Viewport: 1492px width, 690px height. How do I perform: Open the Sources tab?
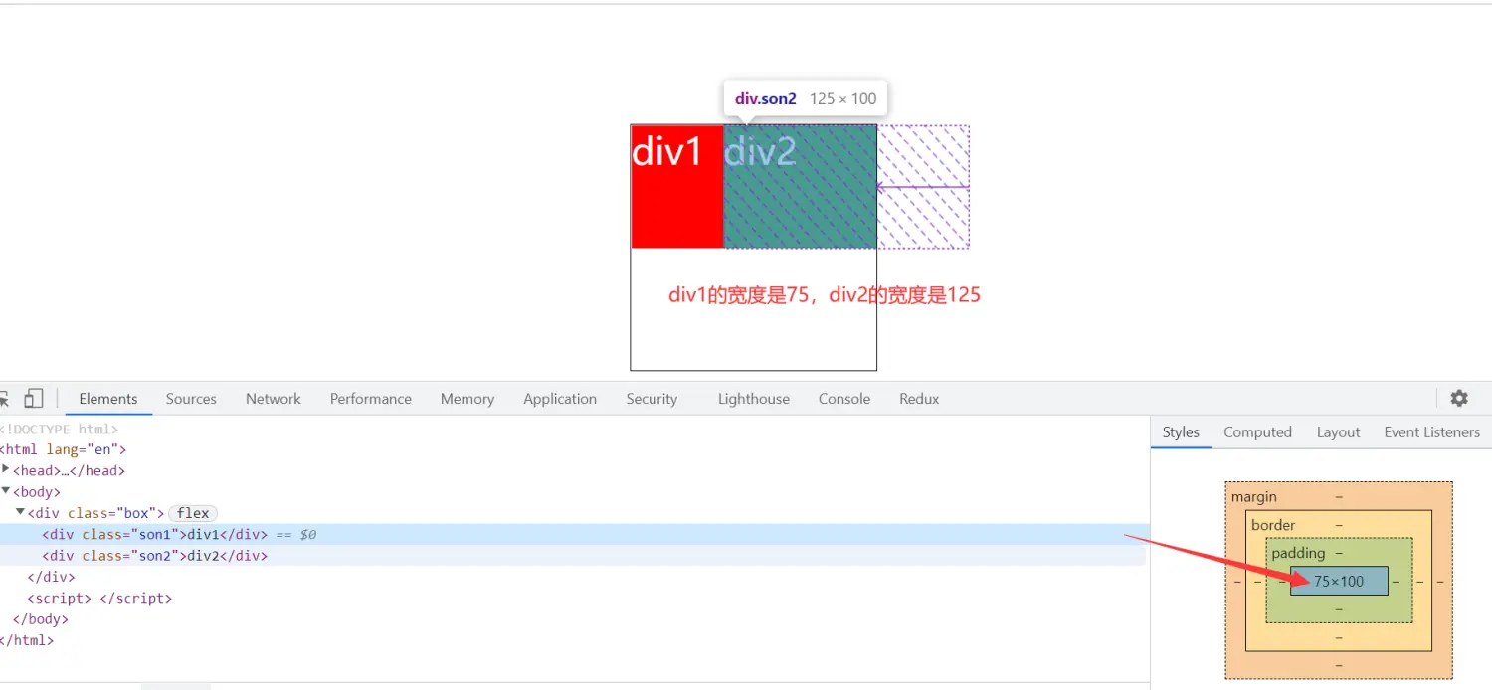pyautogui.click(x=191, y=399)
